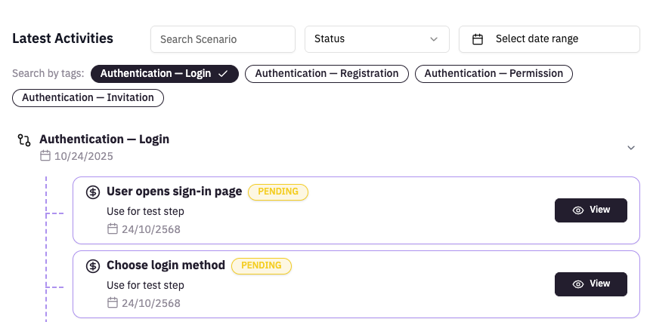Toggle the Authentication — Registration tag
The width and height of the screenshot is (650, 322).
pos(327,74)
